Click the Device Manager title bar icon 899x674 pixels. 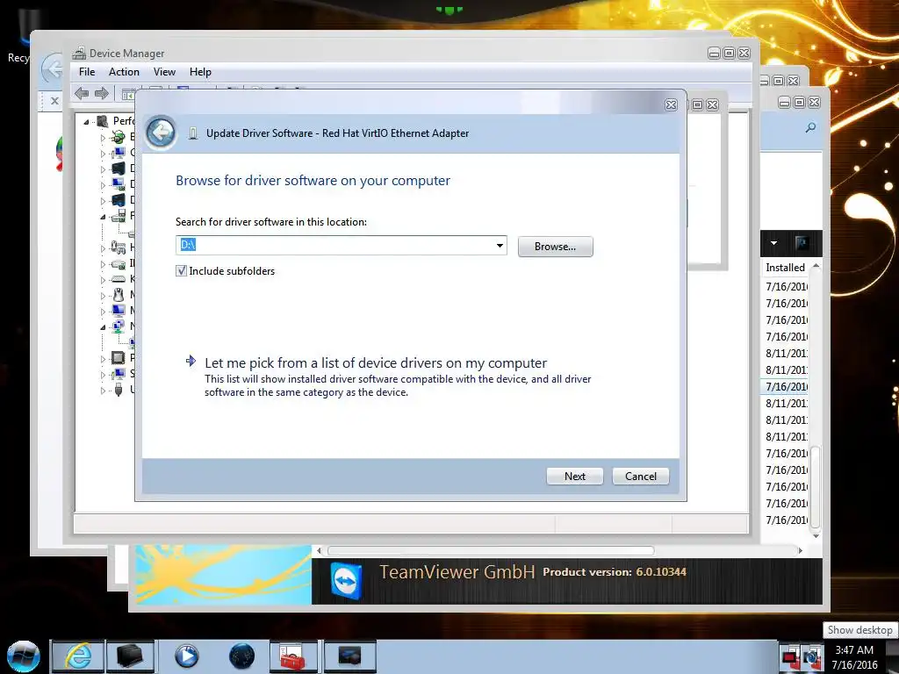point(79,54)
